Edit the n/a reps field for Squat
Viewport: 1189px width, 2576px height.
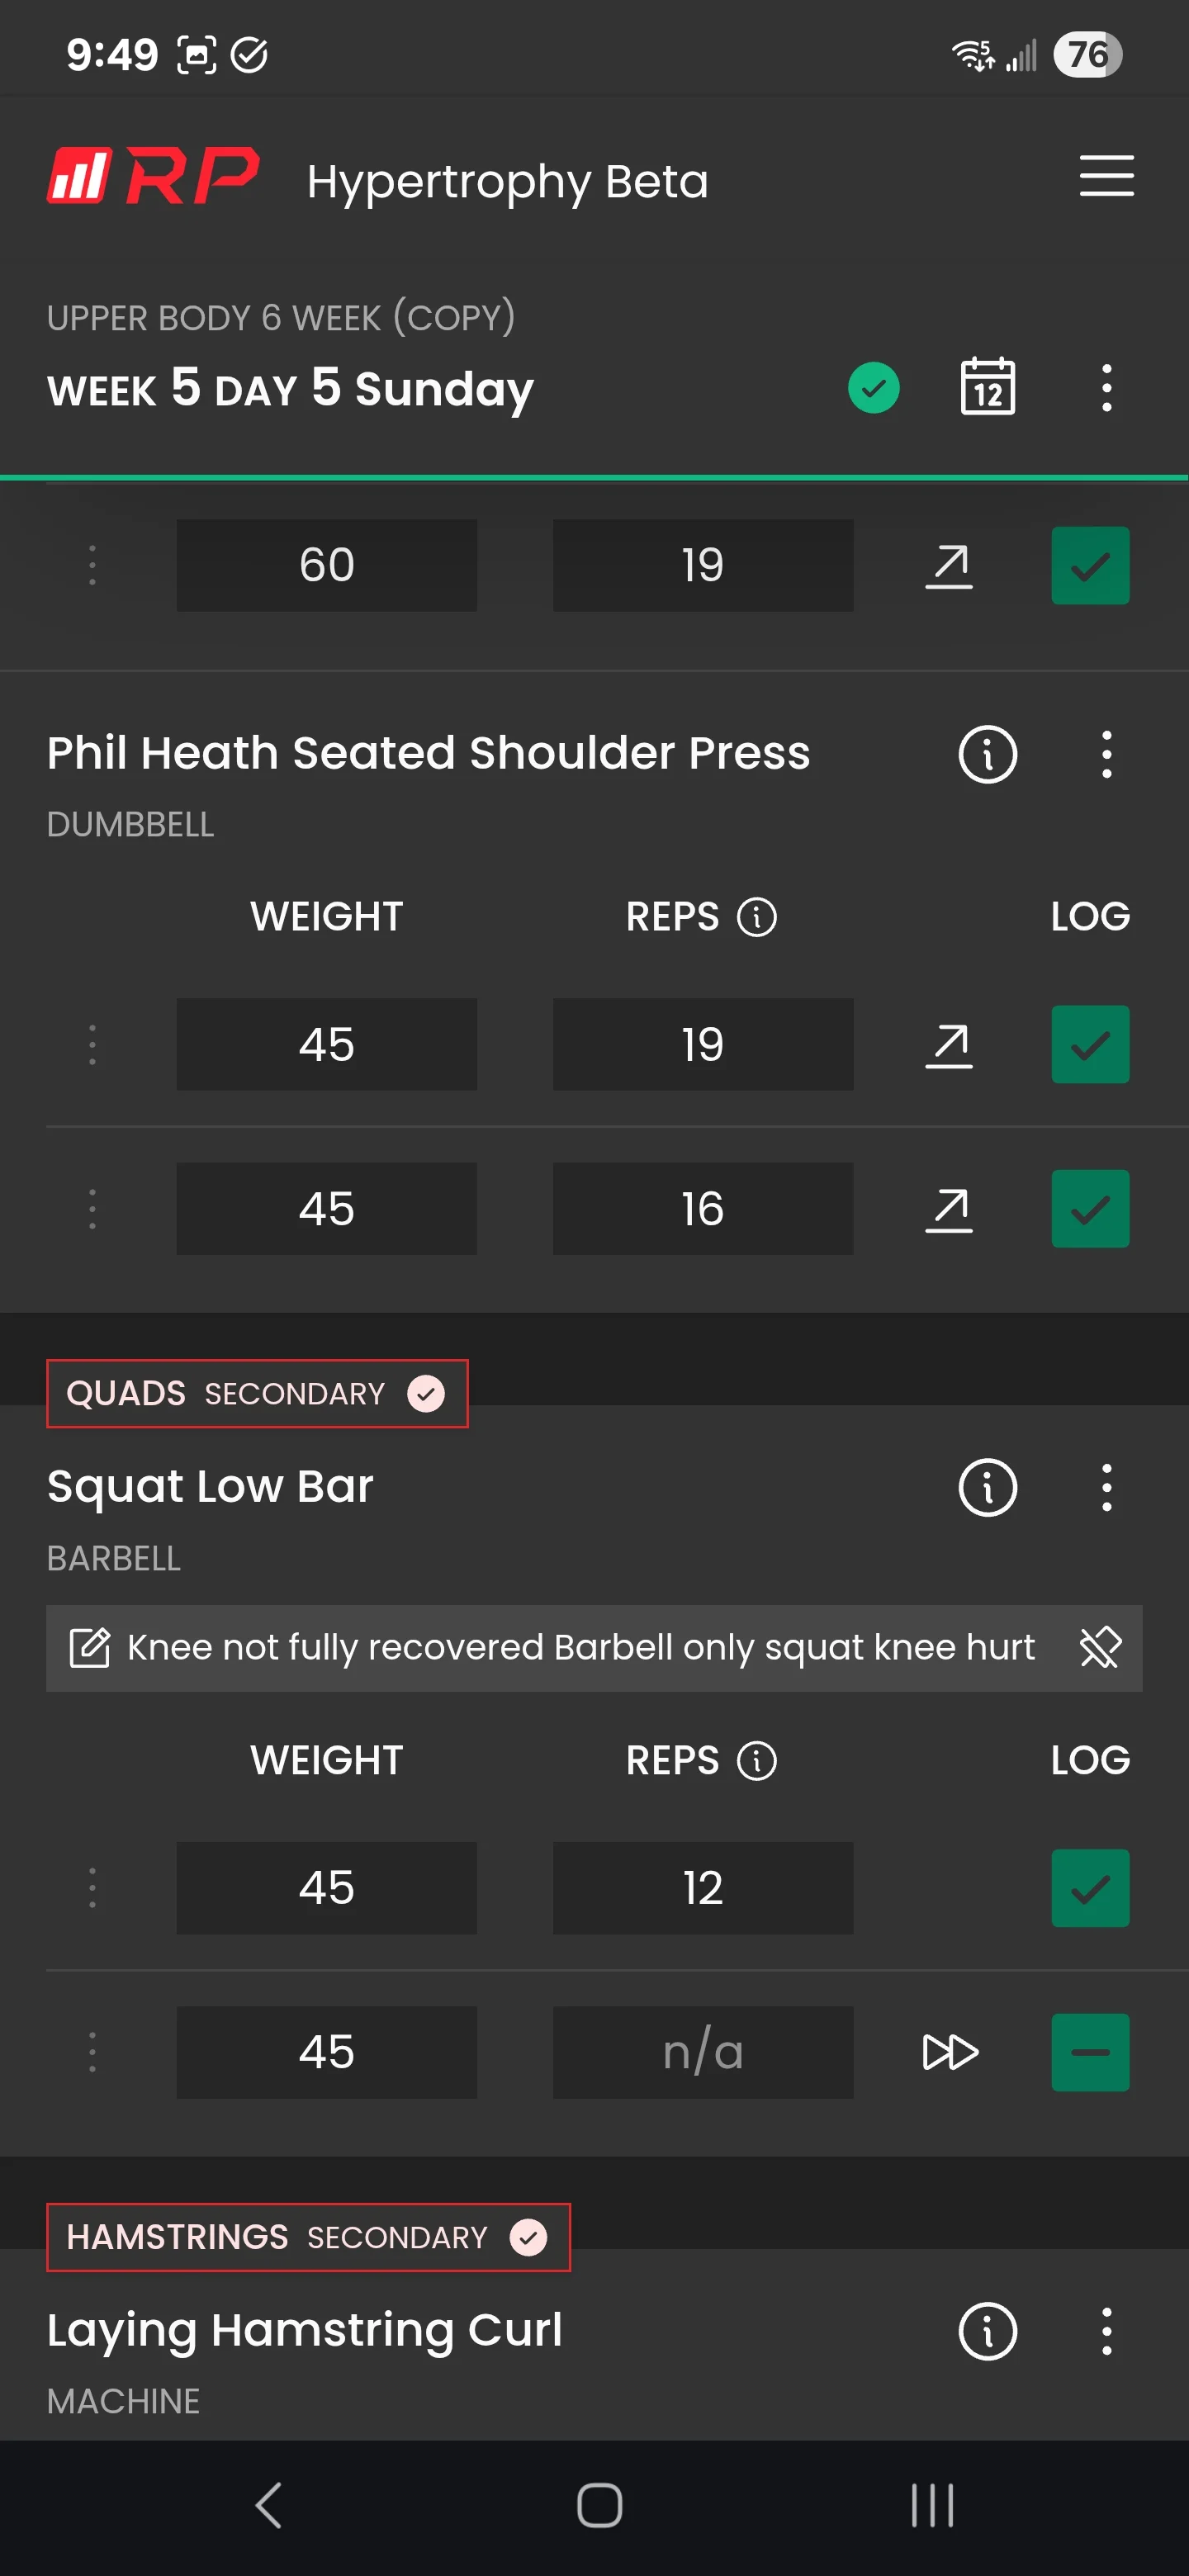click(x=703, y=2051)
